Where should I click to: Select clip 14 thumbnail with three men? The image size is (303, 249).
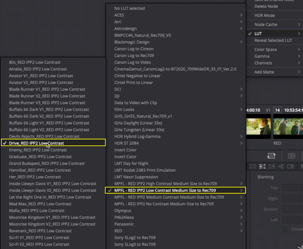288,126
